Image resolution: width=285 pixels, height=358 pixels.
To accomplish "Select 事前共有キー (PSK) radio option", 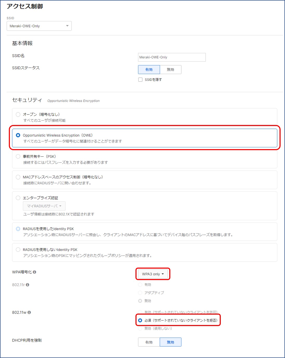I will pyautogui.click(x=18, y=156).
